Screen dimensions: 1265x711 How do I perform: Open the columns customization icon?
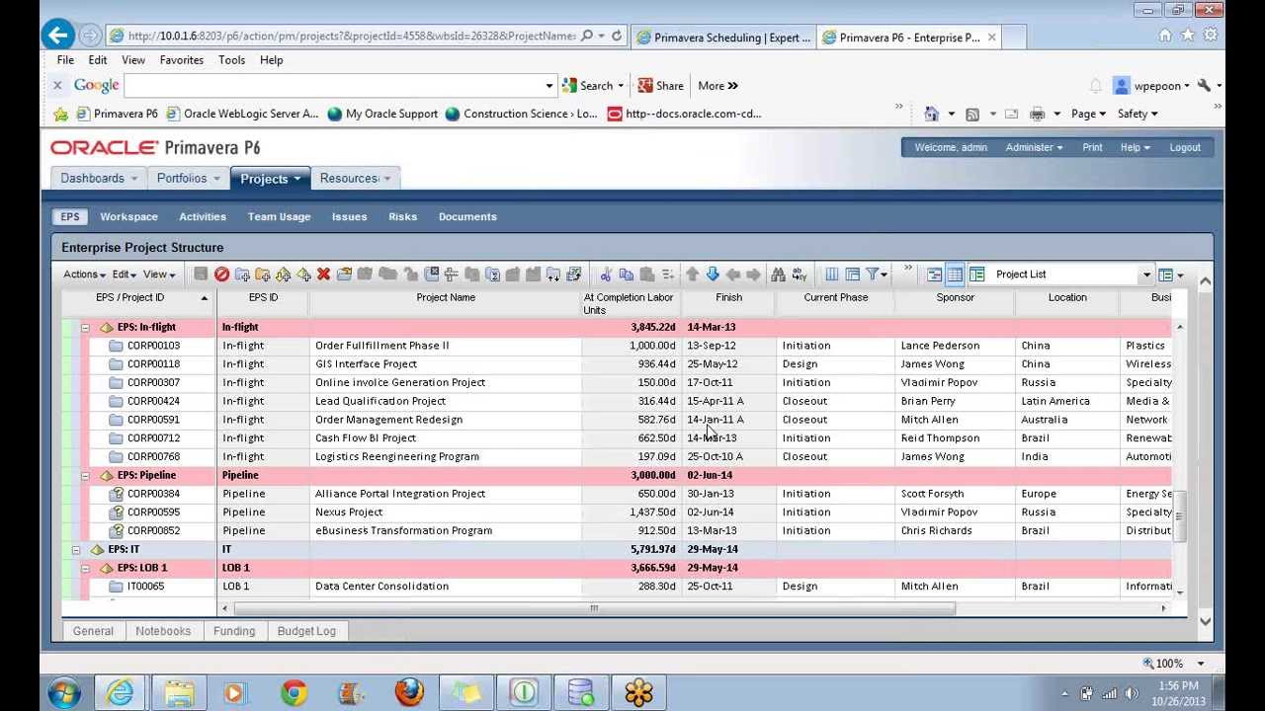click(x=831, y=275)
